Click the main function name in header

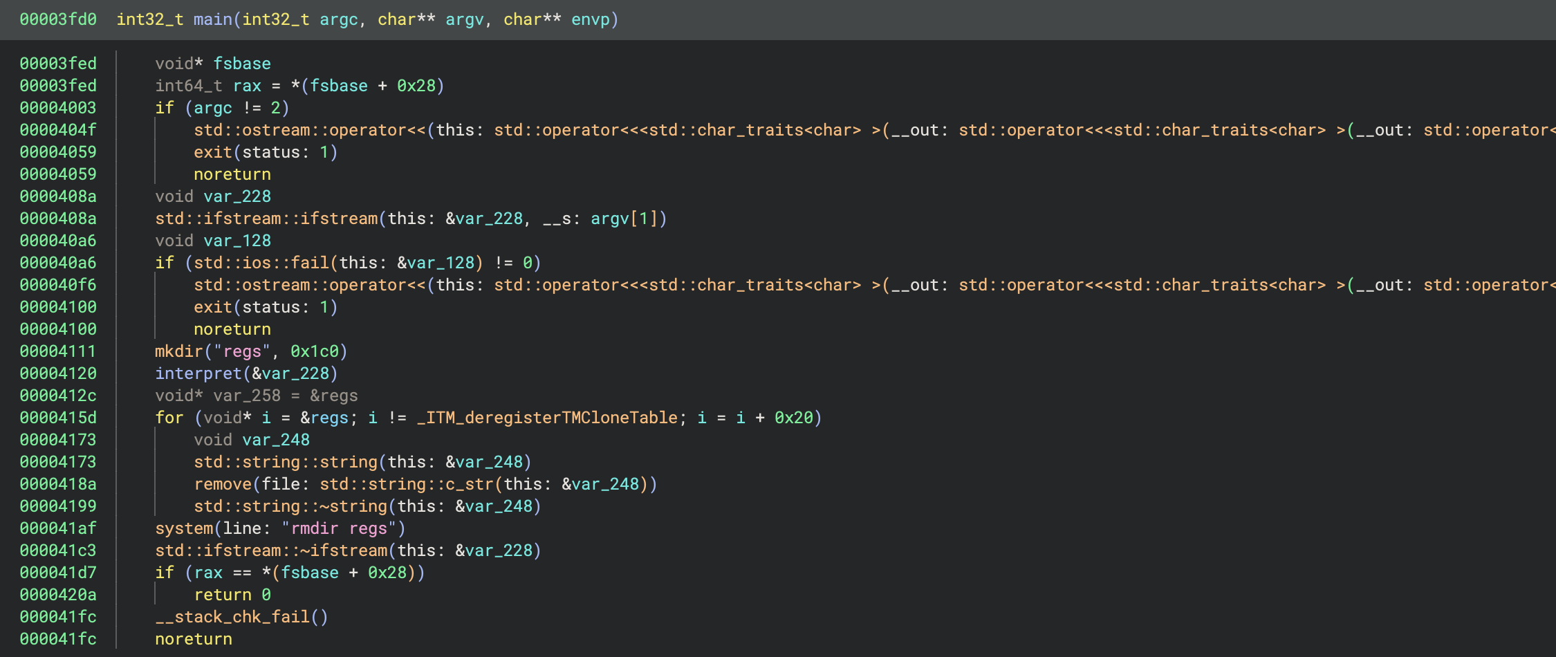click(212, 19)
